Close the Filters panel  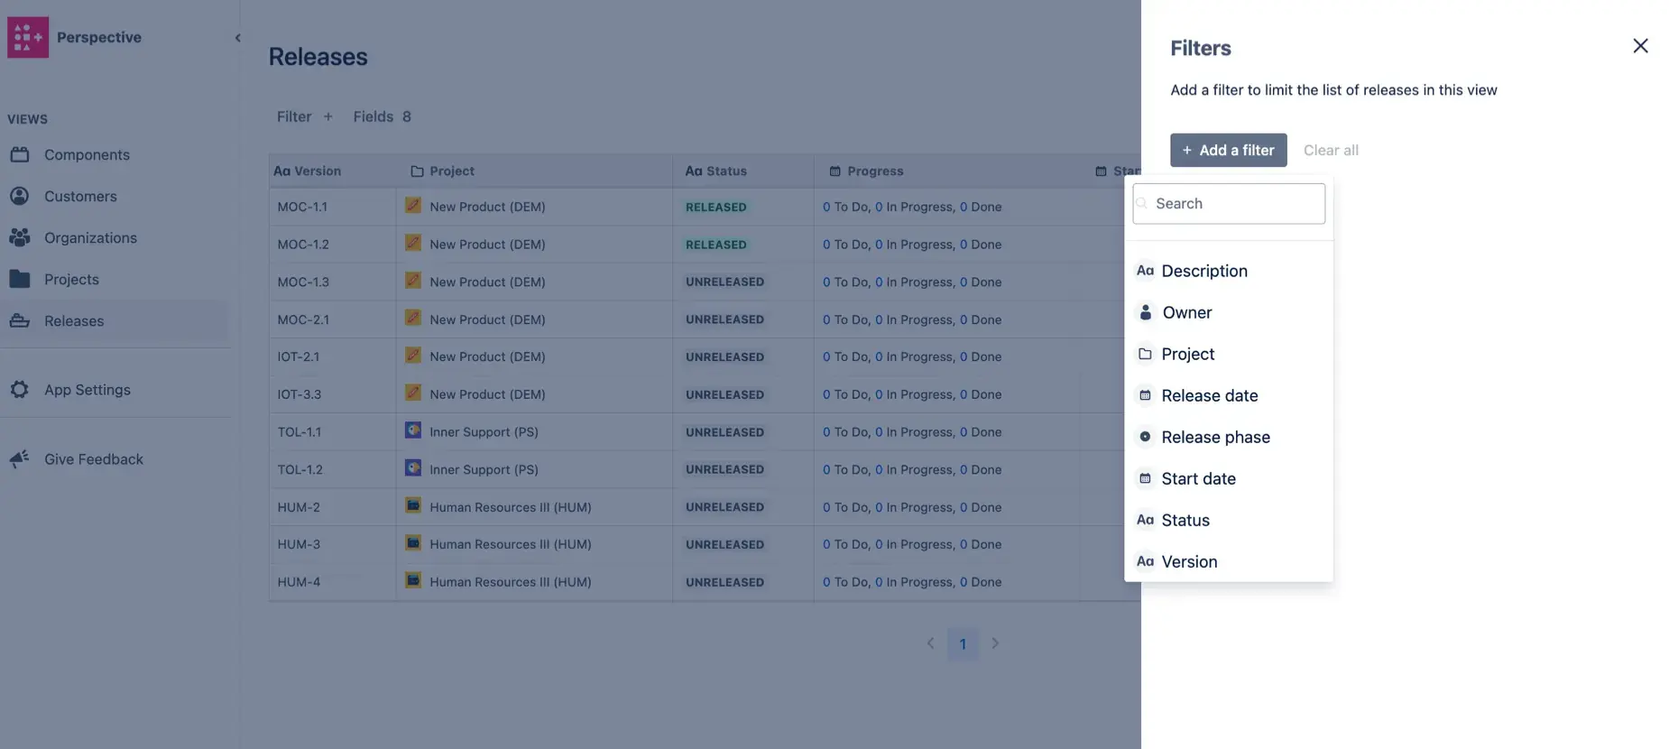tap(1639, 46)
